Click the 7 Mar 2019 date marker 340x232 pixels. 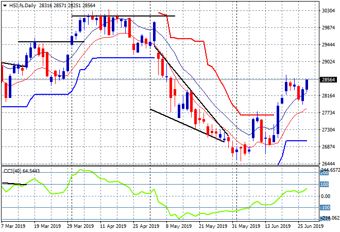pyautogui.click(x=13, y=226)
